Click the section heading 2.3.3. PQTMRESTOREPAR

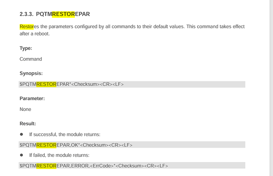(55, 14)
